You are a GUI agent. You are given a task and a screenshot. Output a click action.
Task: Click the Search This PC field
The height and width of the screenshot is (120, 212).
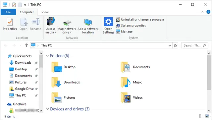(194, 45)
